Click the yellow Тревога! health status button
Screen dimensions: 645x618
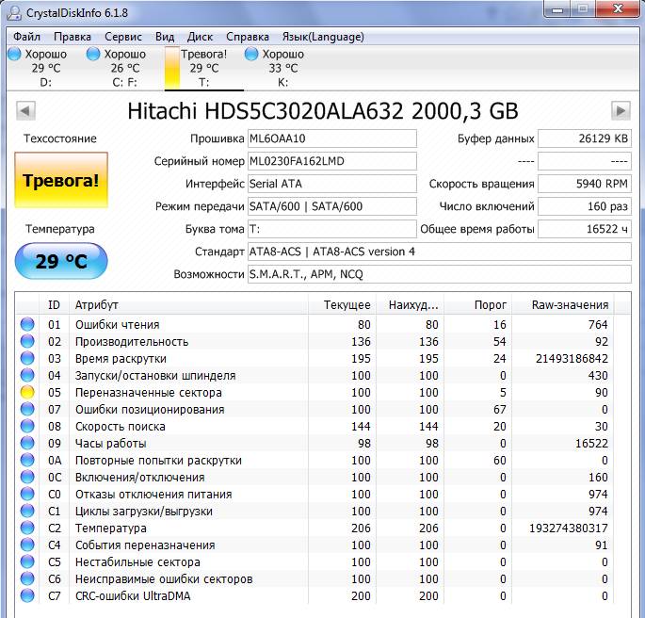(x=61, y=180)
